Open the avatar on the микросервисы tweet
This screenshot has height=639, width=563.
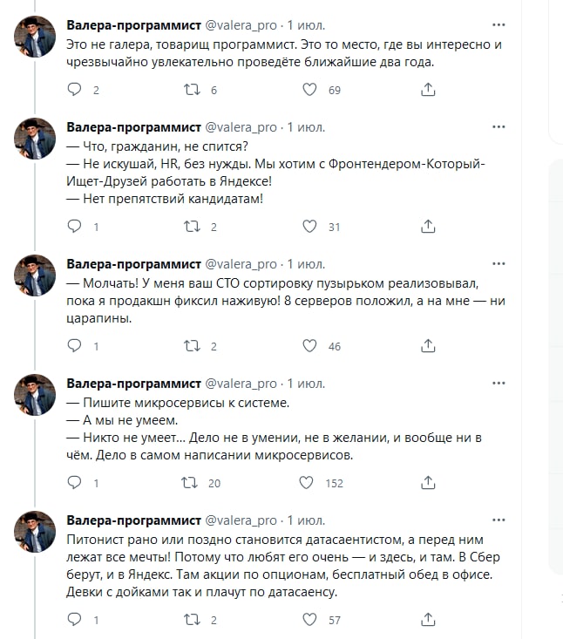pos(35,395)
